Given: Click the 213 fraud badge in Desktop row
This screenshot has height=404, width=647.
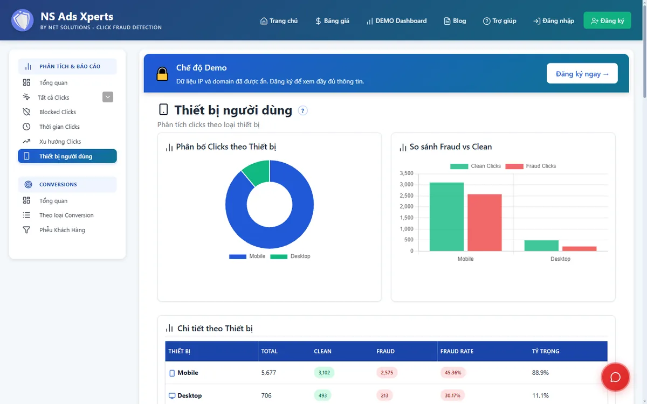Looking at the screenshot, I should (x=384, y=395).
